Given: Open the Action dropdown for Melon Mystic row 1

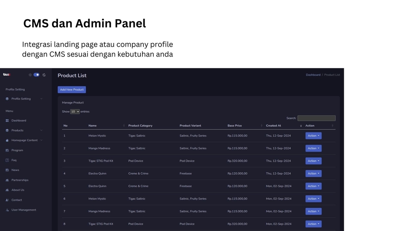Looking at the screenshot, I should [x=313, y=136].
